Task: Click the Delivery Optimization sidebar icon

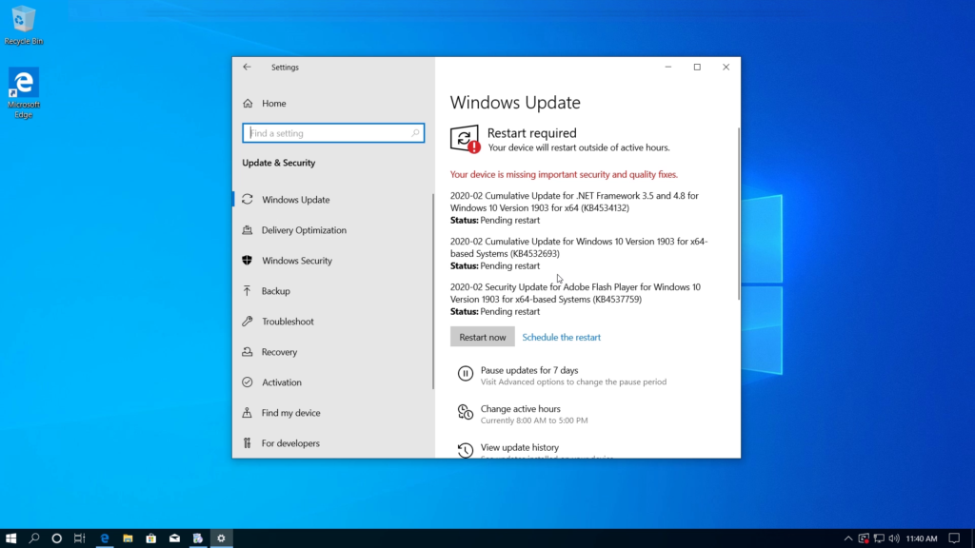Action: 247,230
